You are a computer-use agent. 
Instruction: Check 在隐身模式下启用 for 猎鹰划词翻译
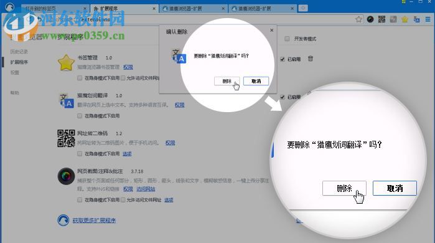point(80,116)
